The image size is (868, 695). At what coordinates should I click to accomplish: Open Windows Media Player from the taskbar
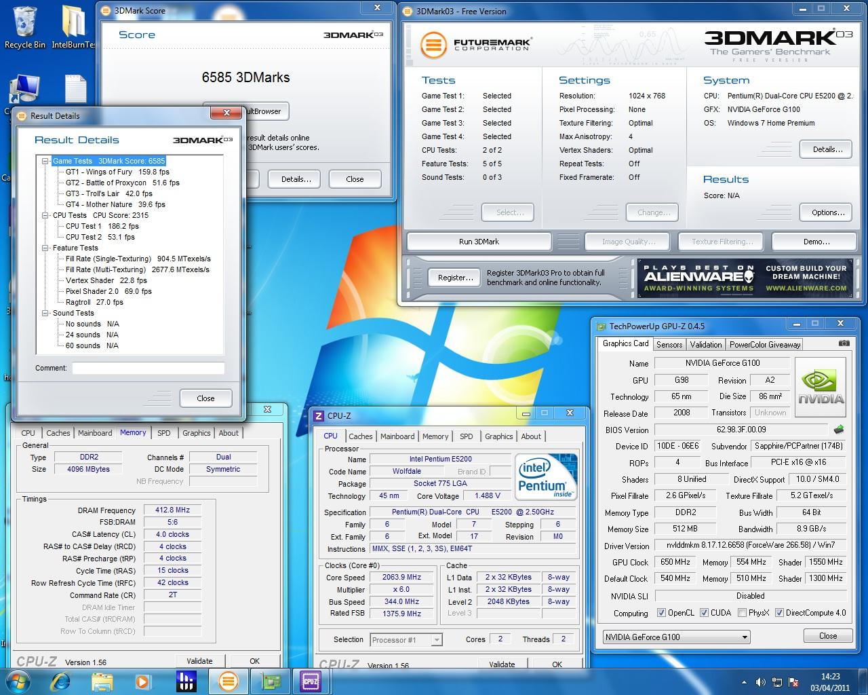(142, 681)
